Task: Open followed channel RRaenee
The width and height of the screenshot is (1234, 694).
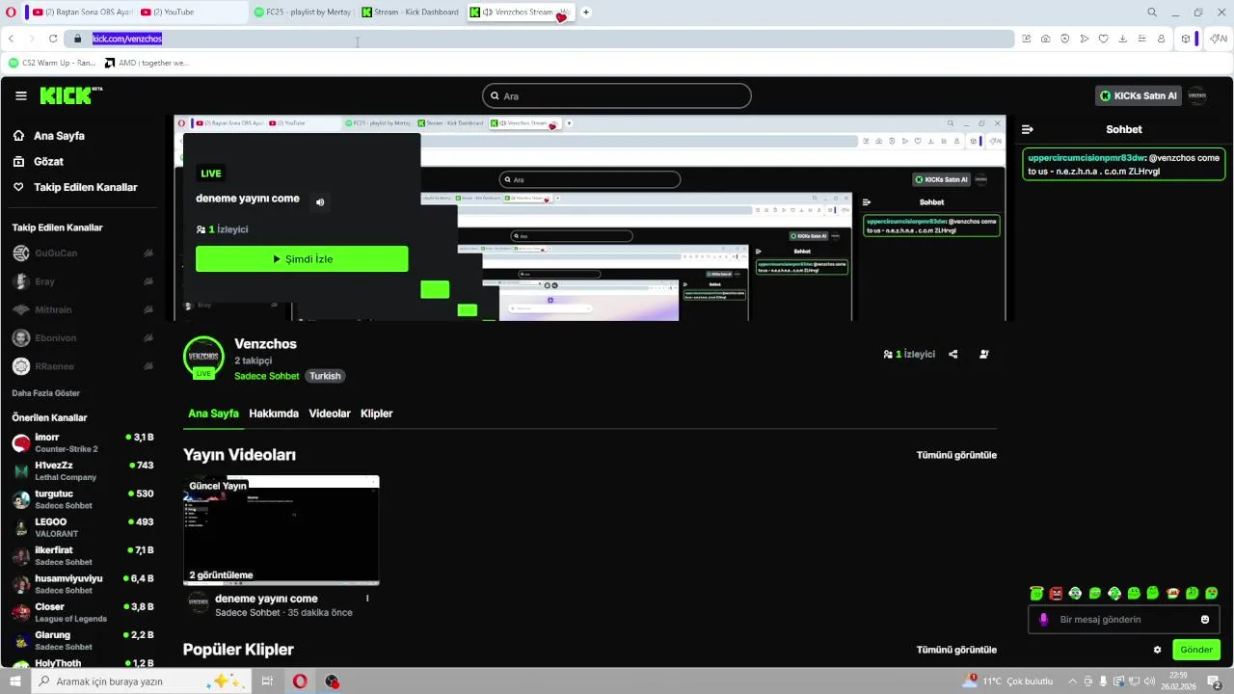Action: [x=83, y=366]
